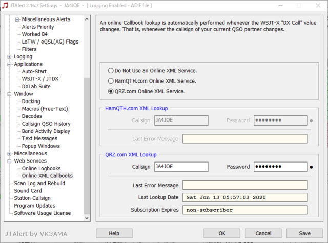The height and width of the screenshot is (243, 328).
Task: Collapse the Applications tree node
Action: [9, 64]
